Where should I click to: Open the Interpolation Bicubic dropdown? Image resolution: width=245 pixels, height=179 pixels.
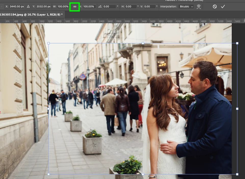[x=186, y=7]
